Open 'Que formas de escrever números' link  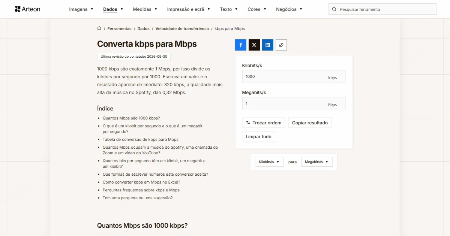[x=155, y=174]
